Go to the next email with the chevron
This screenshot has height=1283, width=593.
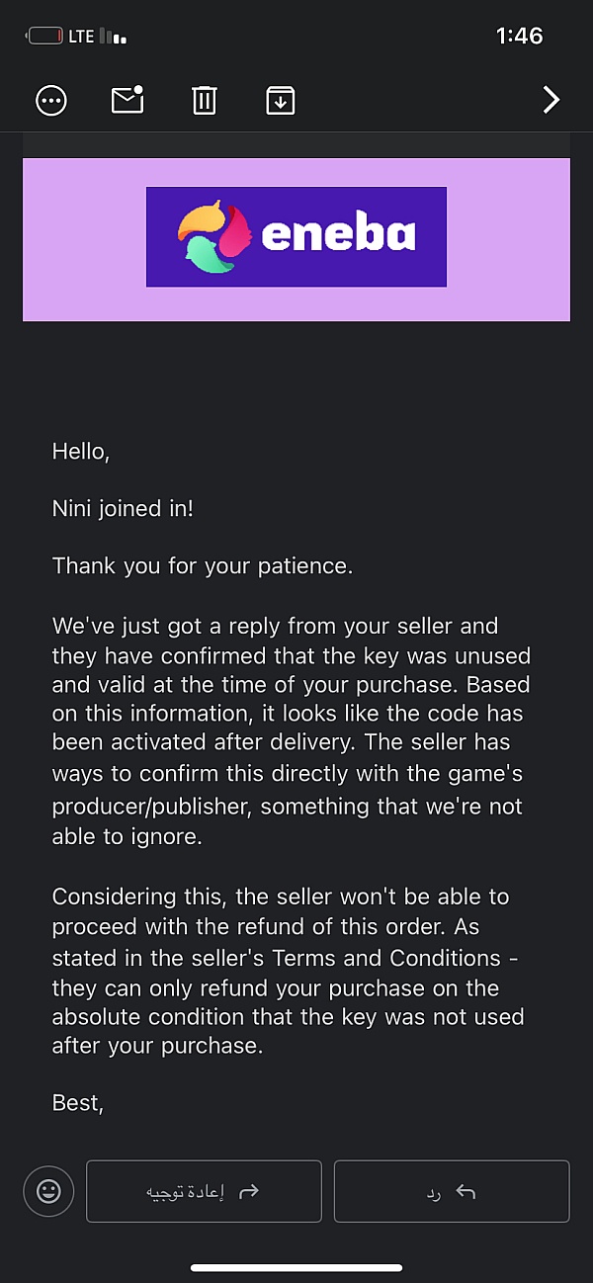[x=551, y=100]
